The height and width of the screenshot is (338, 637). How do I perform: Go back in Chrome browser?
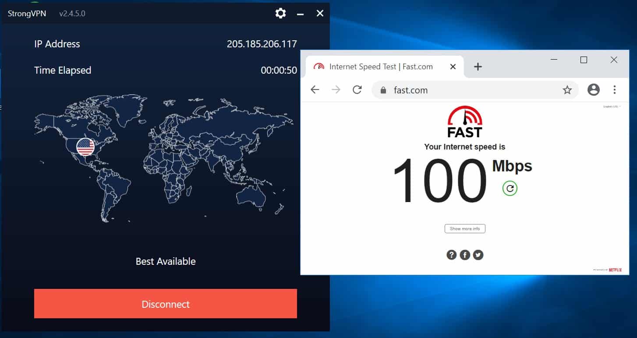(x=315, y=90)
